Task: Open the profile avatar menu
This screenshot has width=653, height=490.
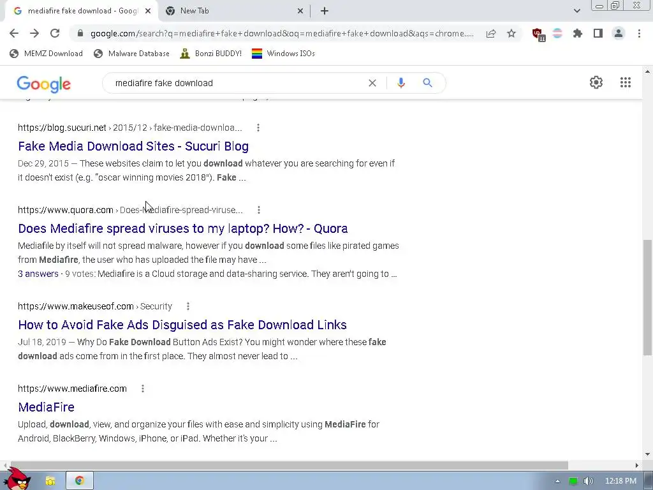Action: point(619,33)
